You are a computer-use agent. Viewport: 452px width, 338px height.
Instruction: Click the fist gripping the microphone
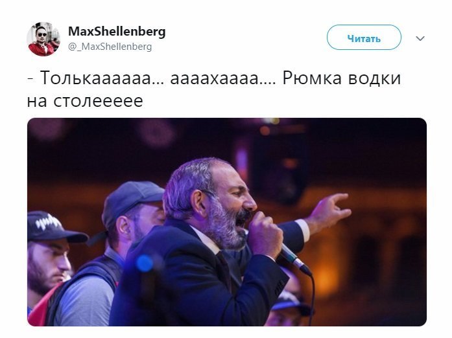coord(265,234)
